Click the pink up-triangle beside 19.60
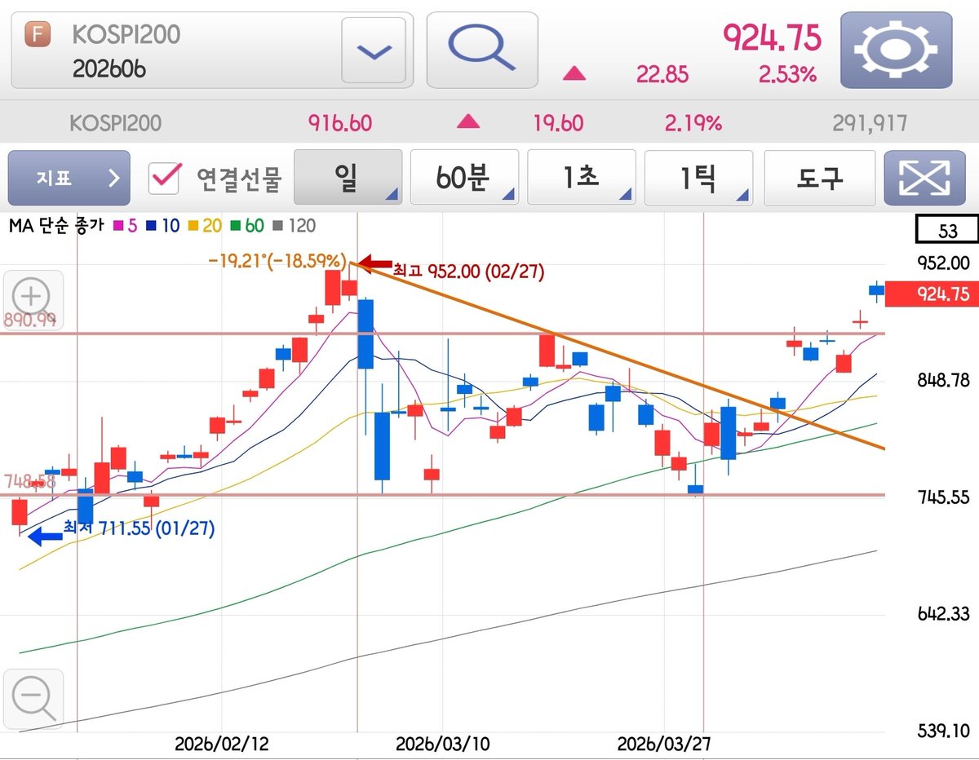The height and width of the screenshot is (760, 979). tap(468, 122)
